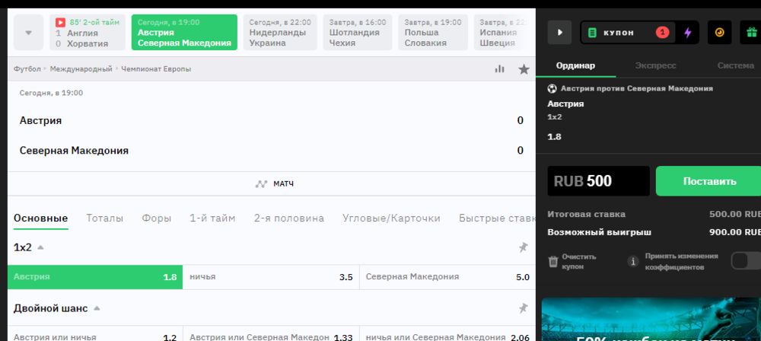Screen dimensions: 761x341
Task: Click Итоговая ставка 500.00 value
Action: point(735,214)
